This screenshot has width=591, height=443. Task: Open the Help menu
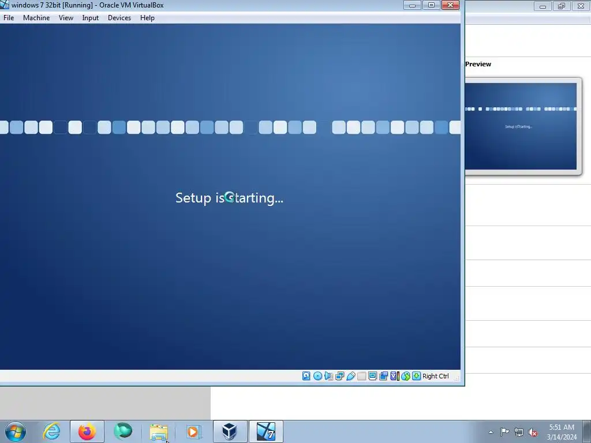coord(147,18)
